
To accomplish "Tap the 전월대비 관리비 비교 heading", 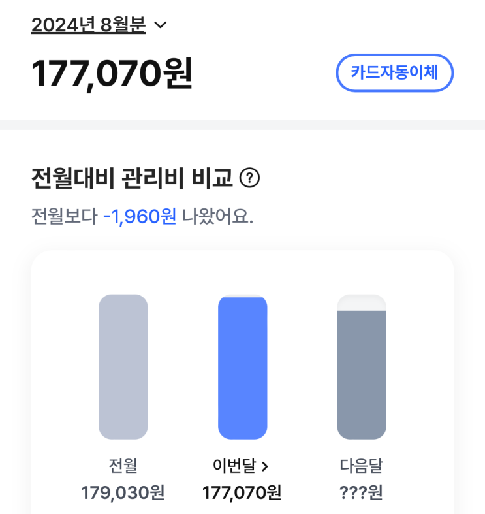I will tap(132, 178).
